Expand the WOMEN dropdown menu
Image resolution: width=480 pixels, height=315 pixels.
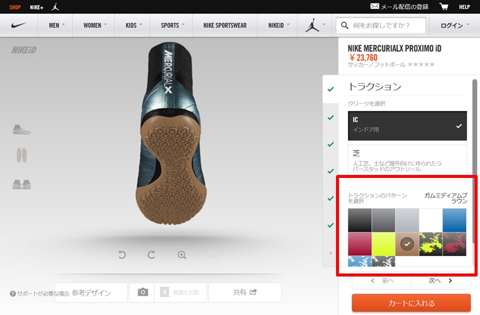(x=95, y=26)
